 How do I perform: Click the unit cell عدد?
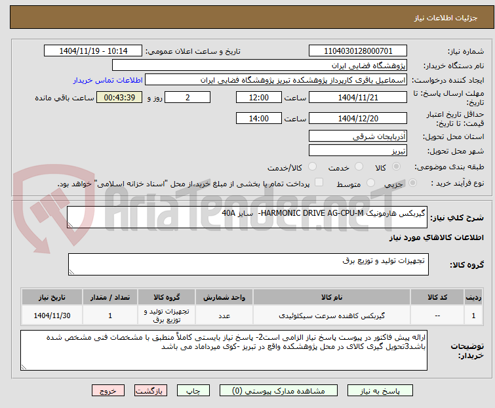224,316
